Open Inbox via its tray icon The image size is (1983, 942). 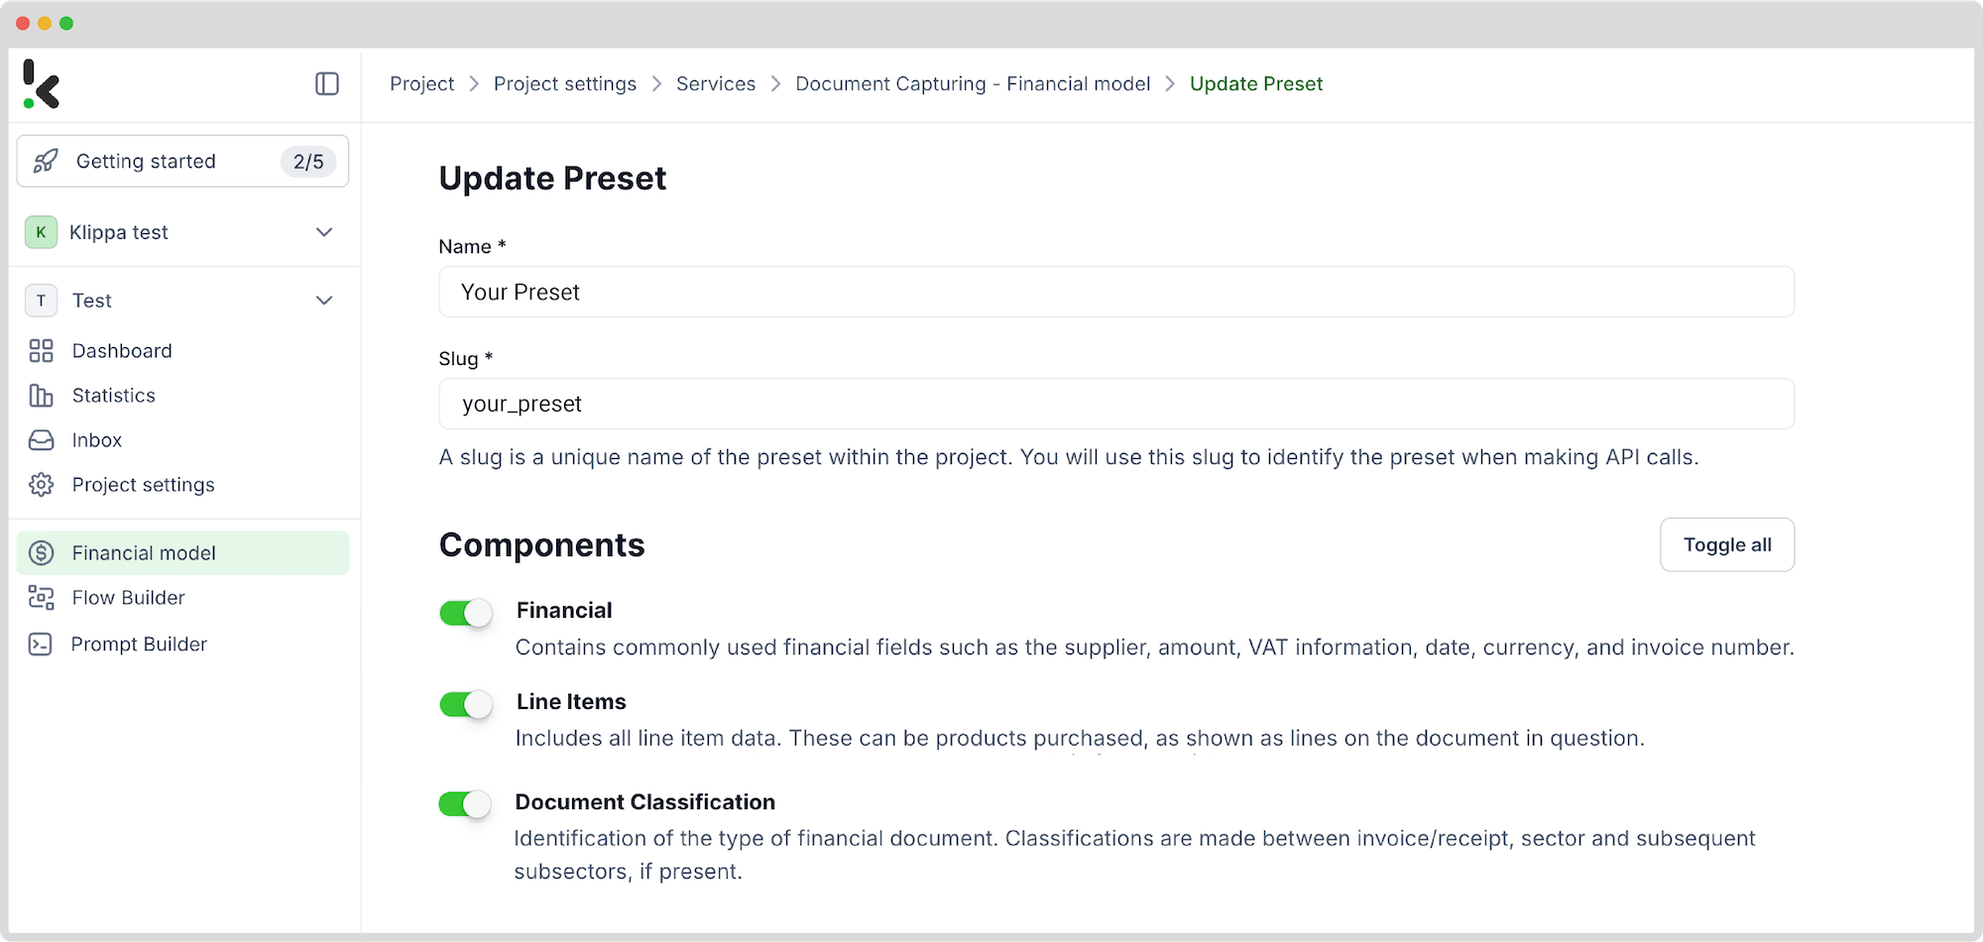tap(41, 440)
